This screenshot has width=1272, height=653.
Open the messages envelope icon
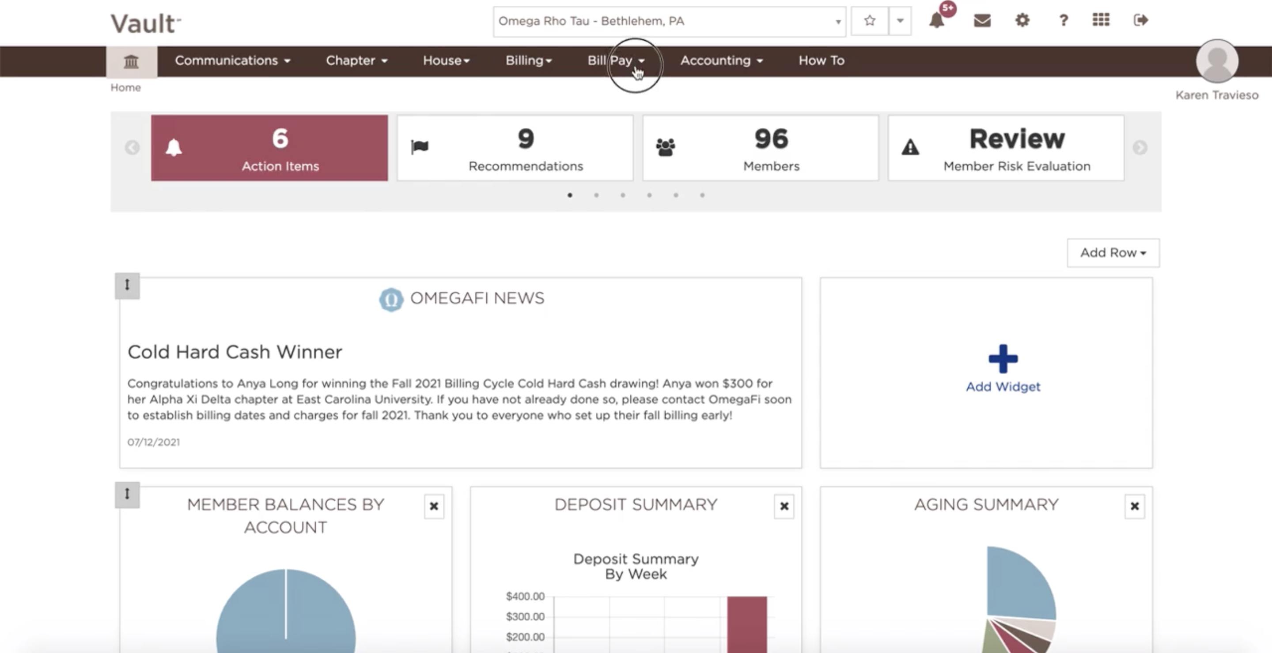(x=981, y=21)
